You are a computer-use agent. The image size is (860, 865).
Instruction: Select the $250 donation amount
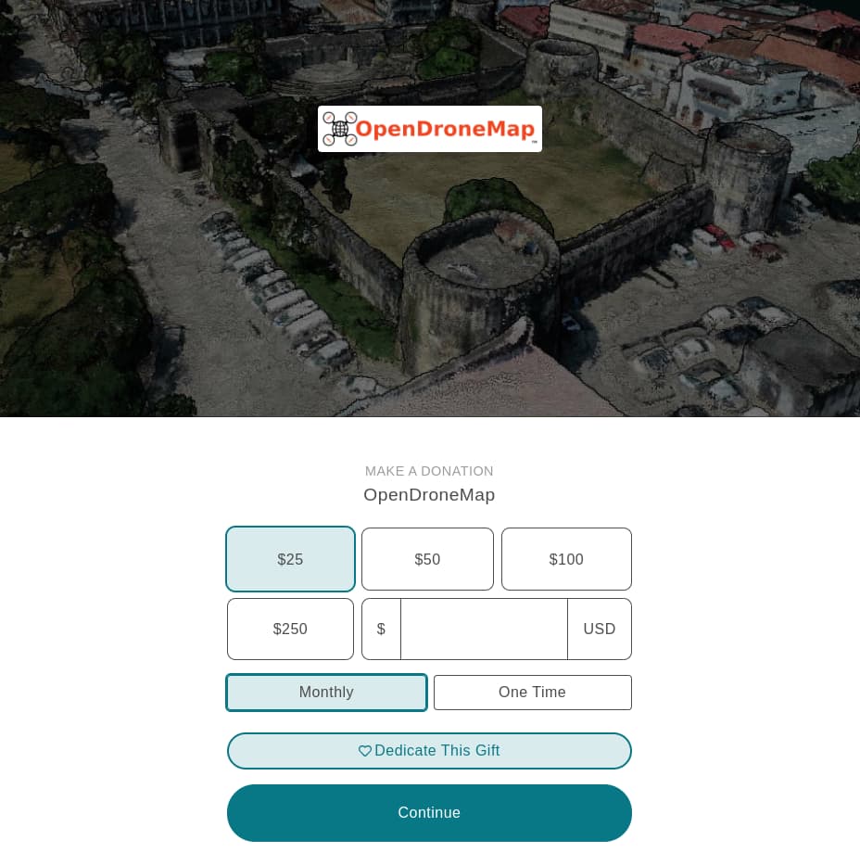[x=290, y=629]
